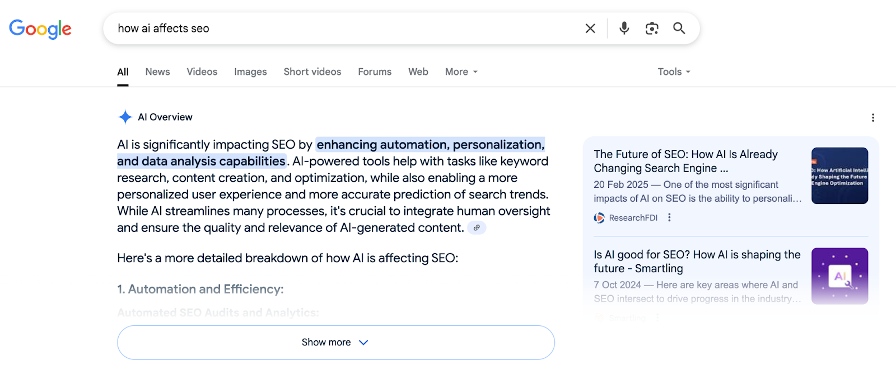
Task: Submit search with the magnifying glass icon
Action: (x=679, y=28)
